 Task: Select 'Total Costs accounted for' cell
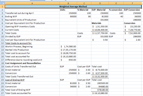32,93
